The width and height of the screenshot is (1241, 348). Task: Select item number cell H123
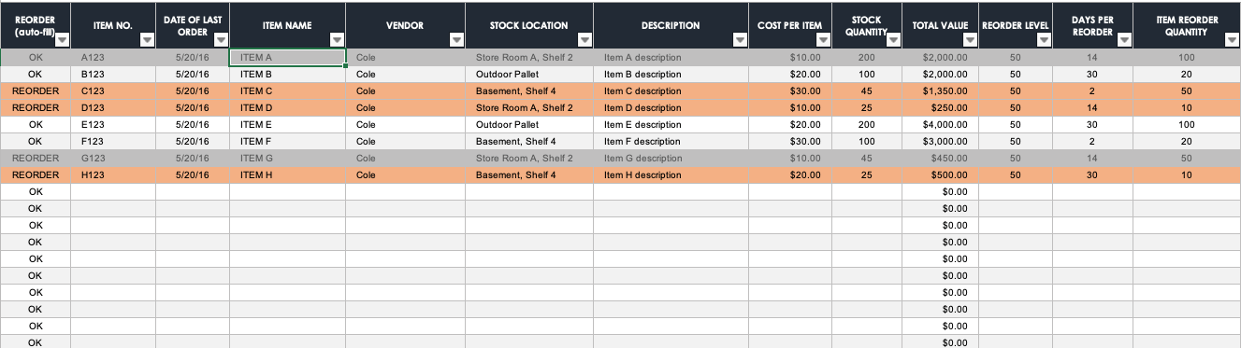click(113, 174)
